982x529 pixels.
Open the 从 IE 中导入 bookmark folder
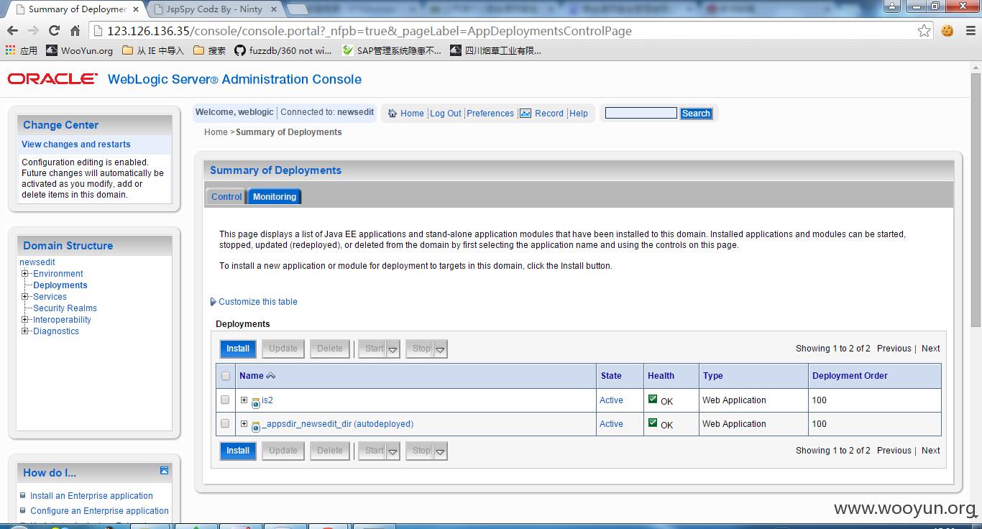153,50
